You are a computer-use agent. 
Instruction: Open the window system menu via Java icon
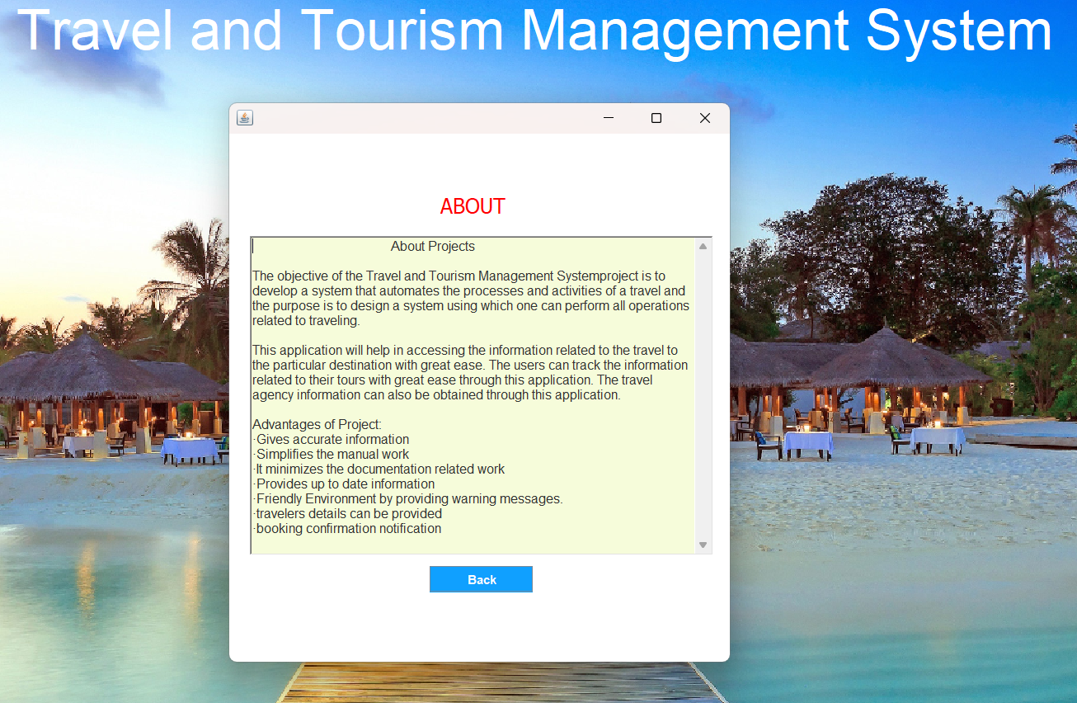[x=244, y=117]
